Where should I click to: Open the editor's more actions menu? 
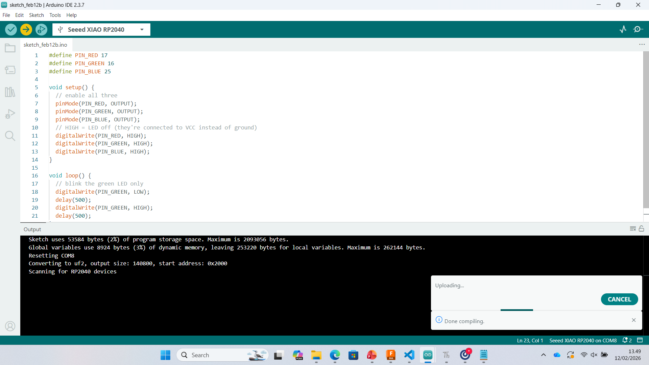pos(642,44)
